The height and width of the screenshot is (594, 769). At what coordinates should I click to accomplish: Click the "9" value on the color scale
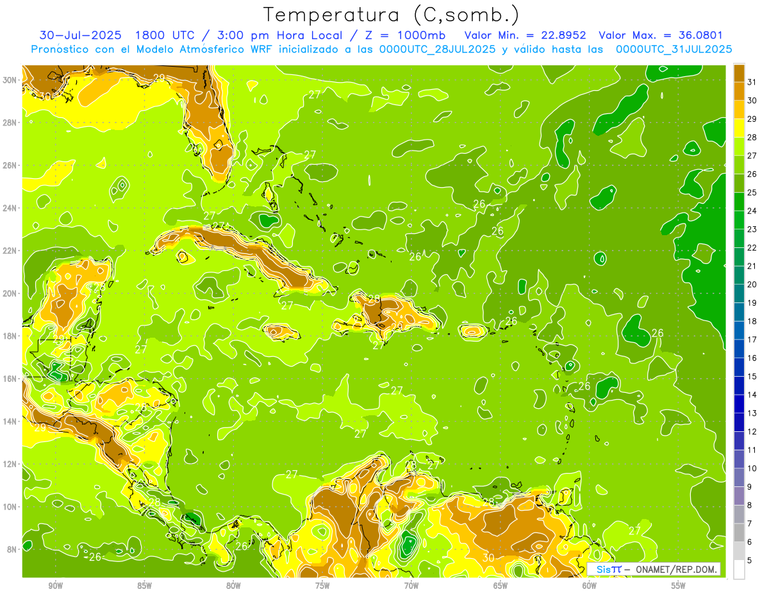click(x=749, y=487)
